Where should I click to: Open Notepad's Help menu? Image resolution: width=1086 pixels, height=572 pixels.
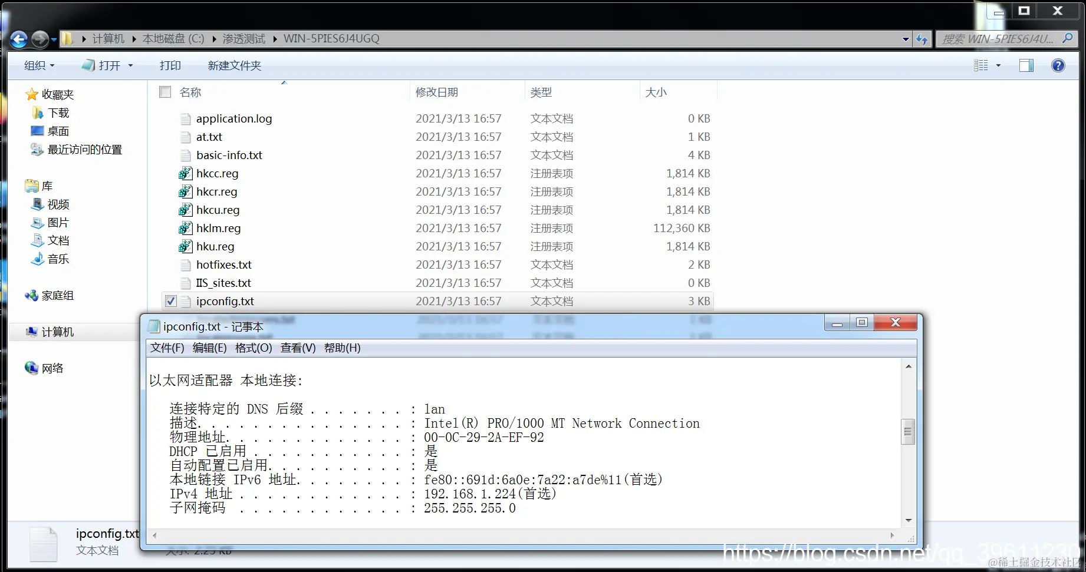click(342, 348)
